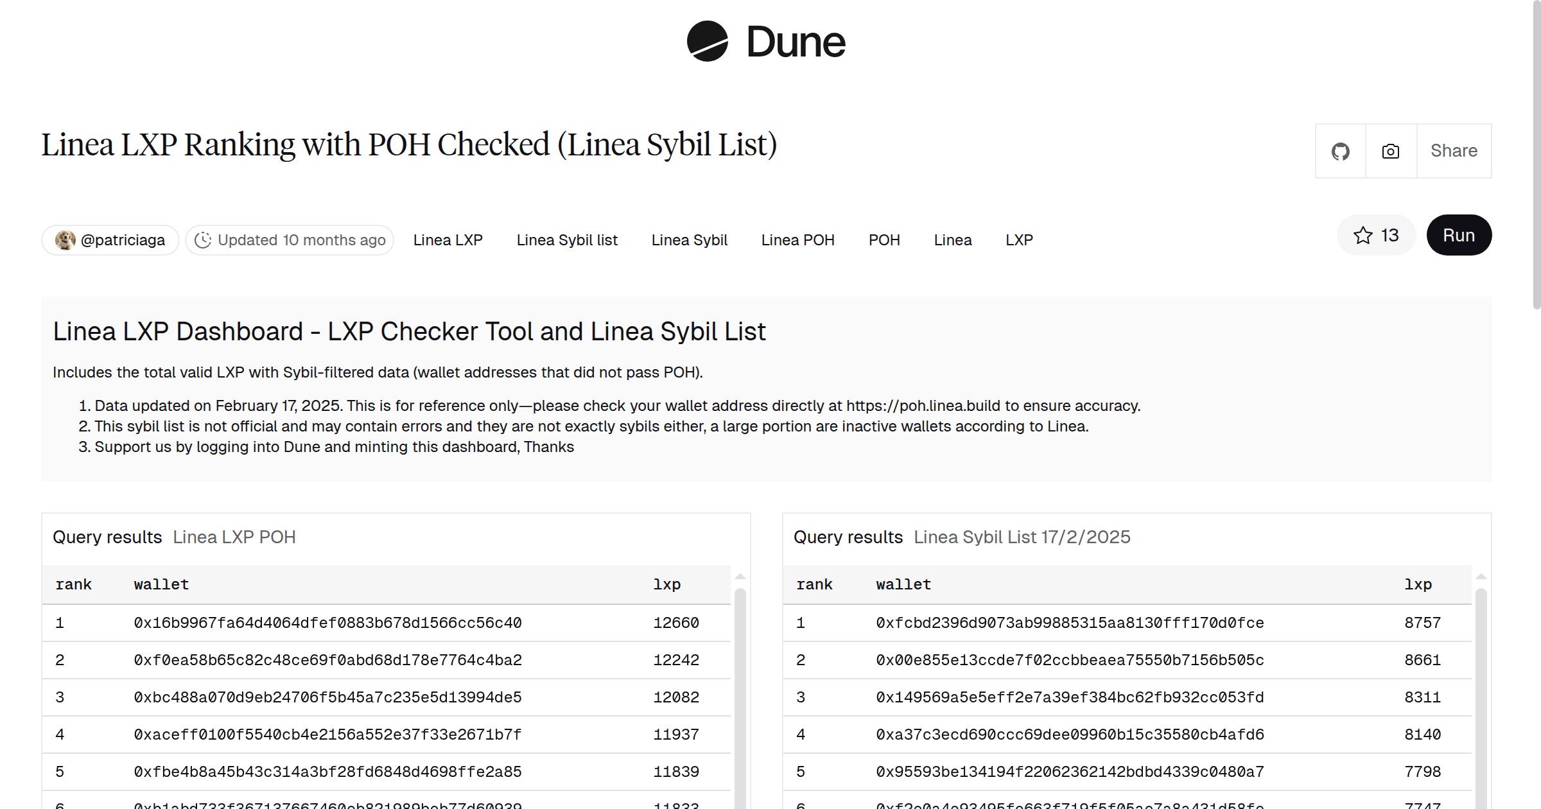1541x809 pixels.
Task: Select the Linea POH tag
Action: [797, 239]
